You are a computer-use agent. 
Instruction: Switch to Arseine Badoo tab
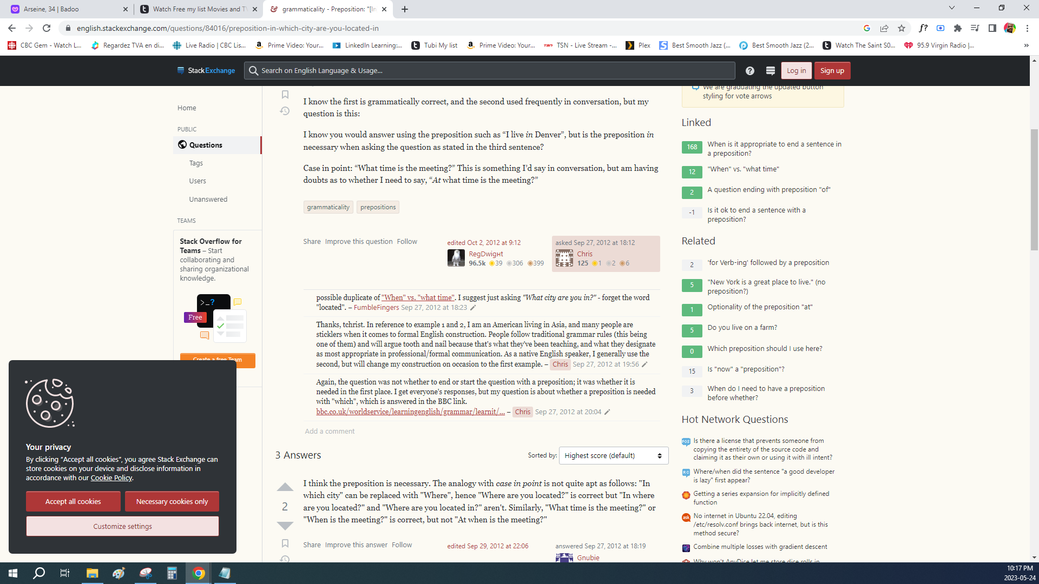coord(65,9)
